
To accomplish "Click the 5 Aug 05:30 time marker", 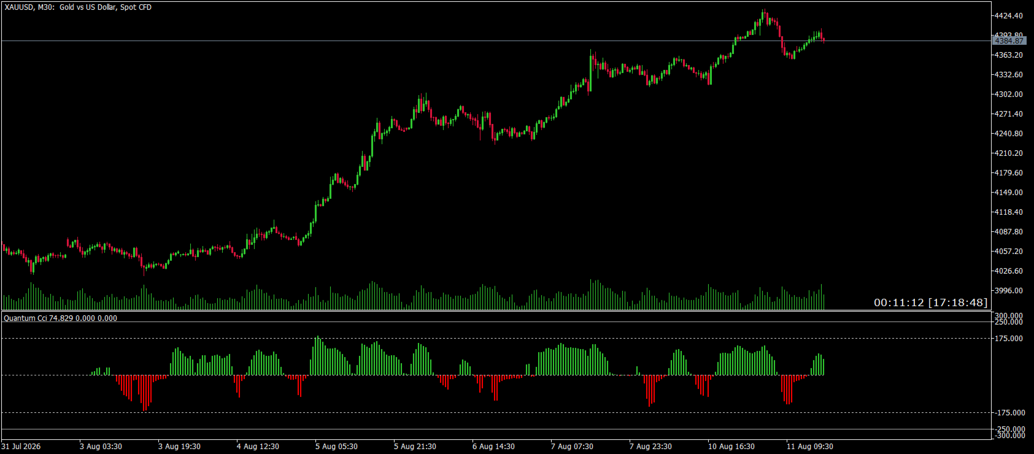I will (x=336, y=446).
